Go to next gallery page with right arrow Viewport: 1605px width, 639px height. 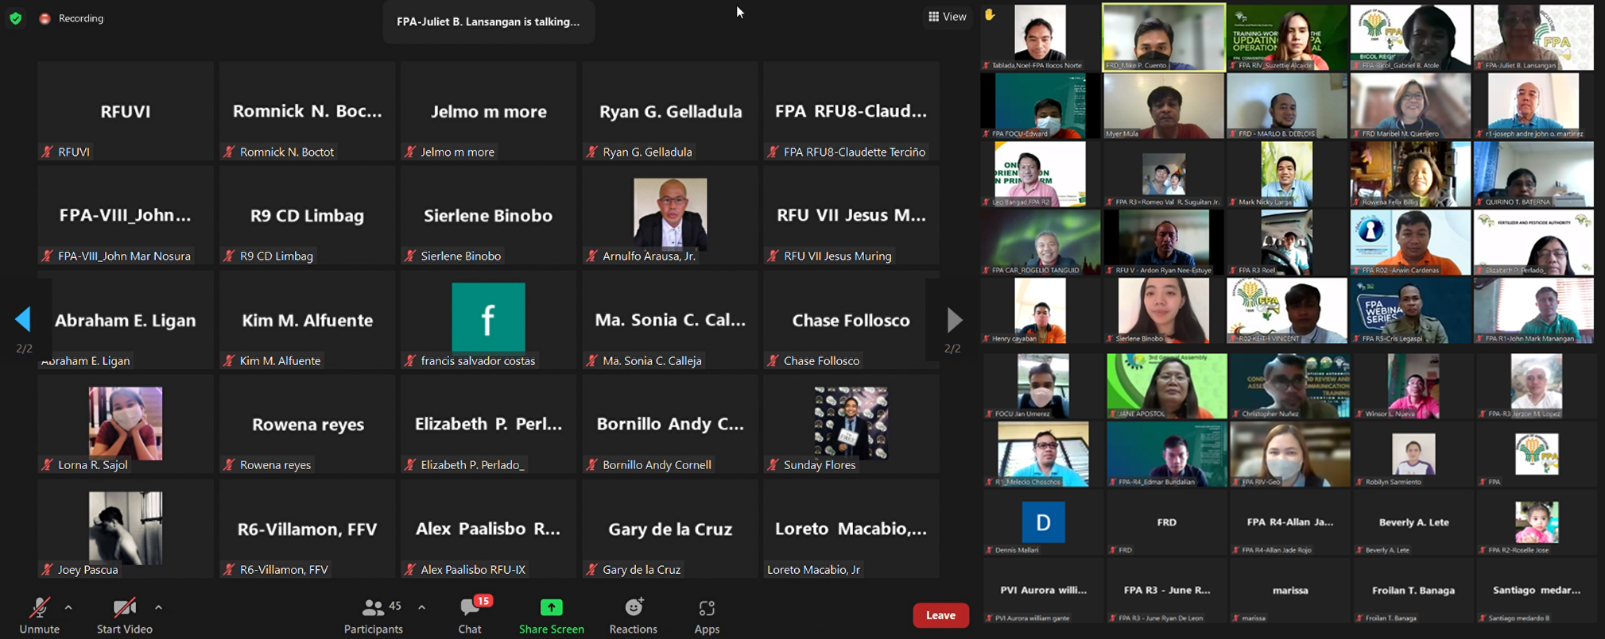954,320
